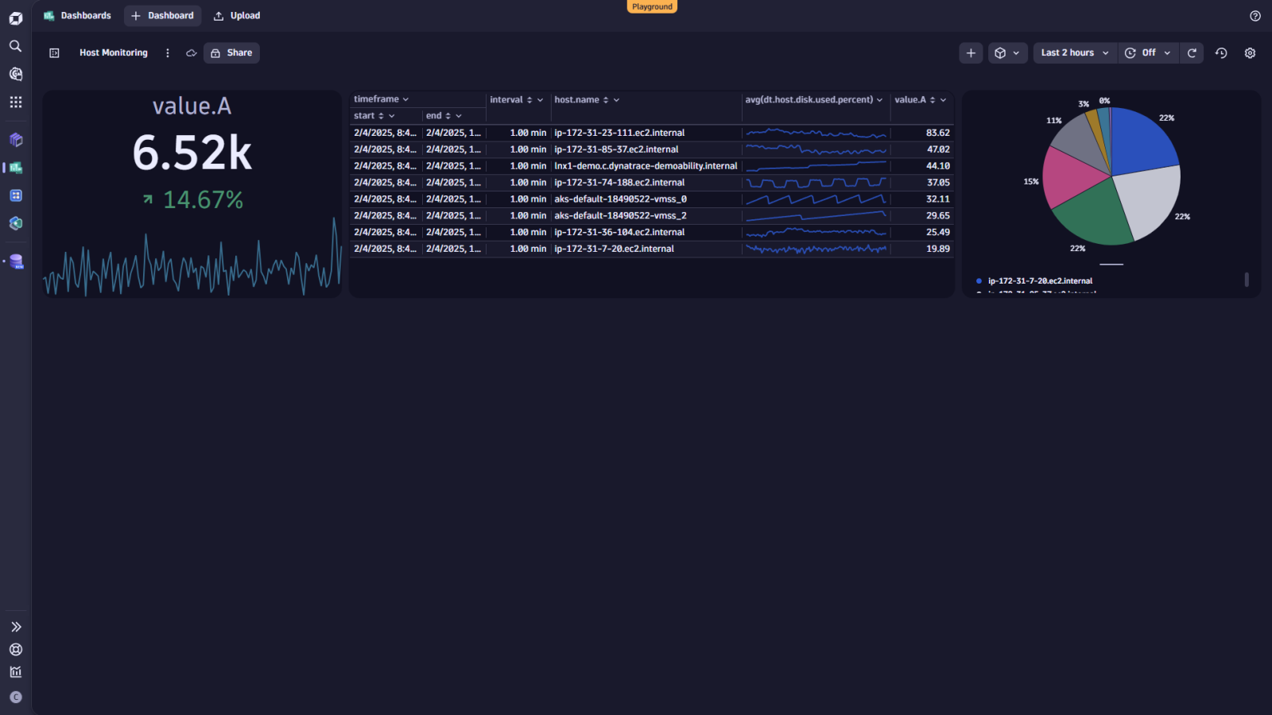This screenshot has width=1272, height=715.
Task: Add a new tile with plus button
Action: [971, 52]
